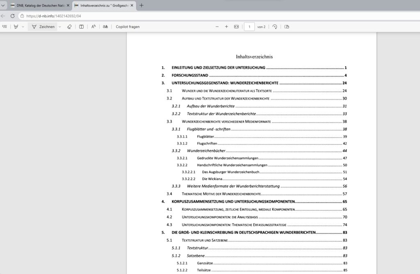Viewport: 420px width, 274px height.
Task: Switch the page view layout
Action: click(x=287, y=27)
